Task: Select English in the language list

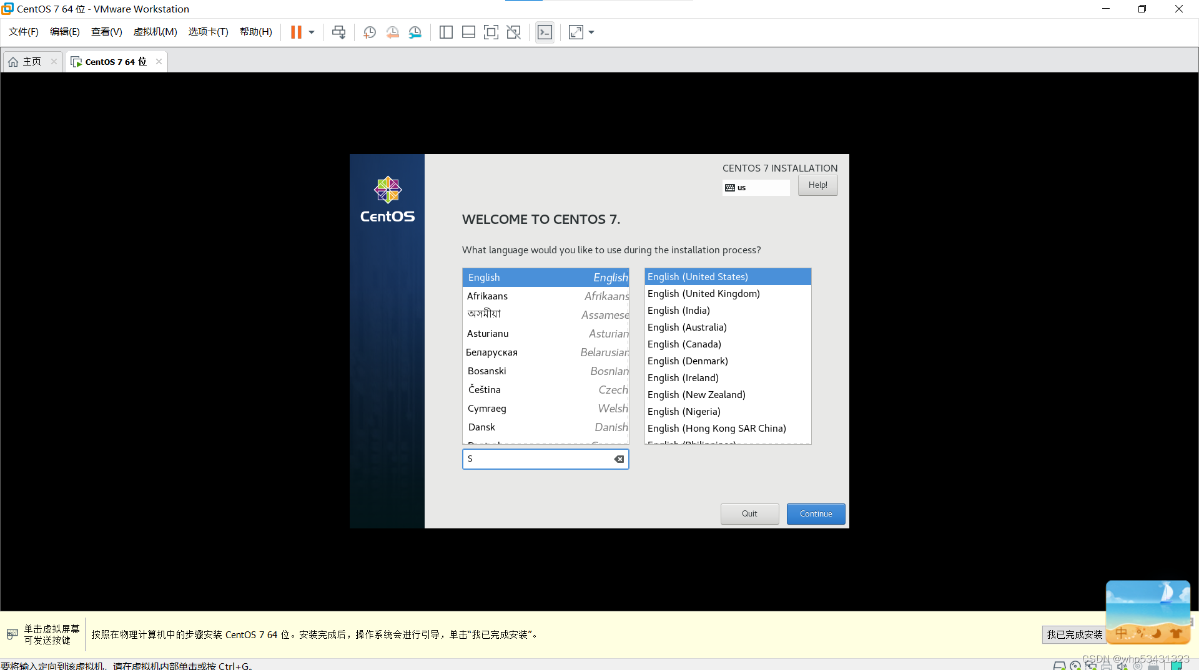Action: pos(546,278)
